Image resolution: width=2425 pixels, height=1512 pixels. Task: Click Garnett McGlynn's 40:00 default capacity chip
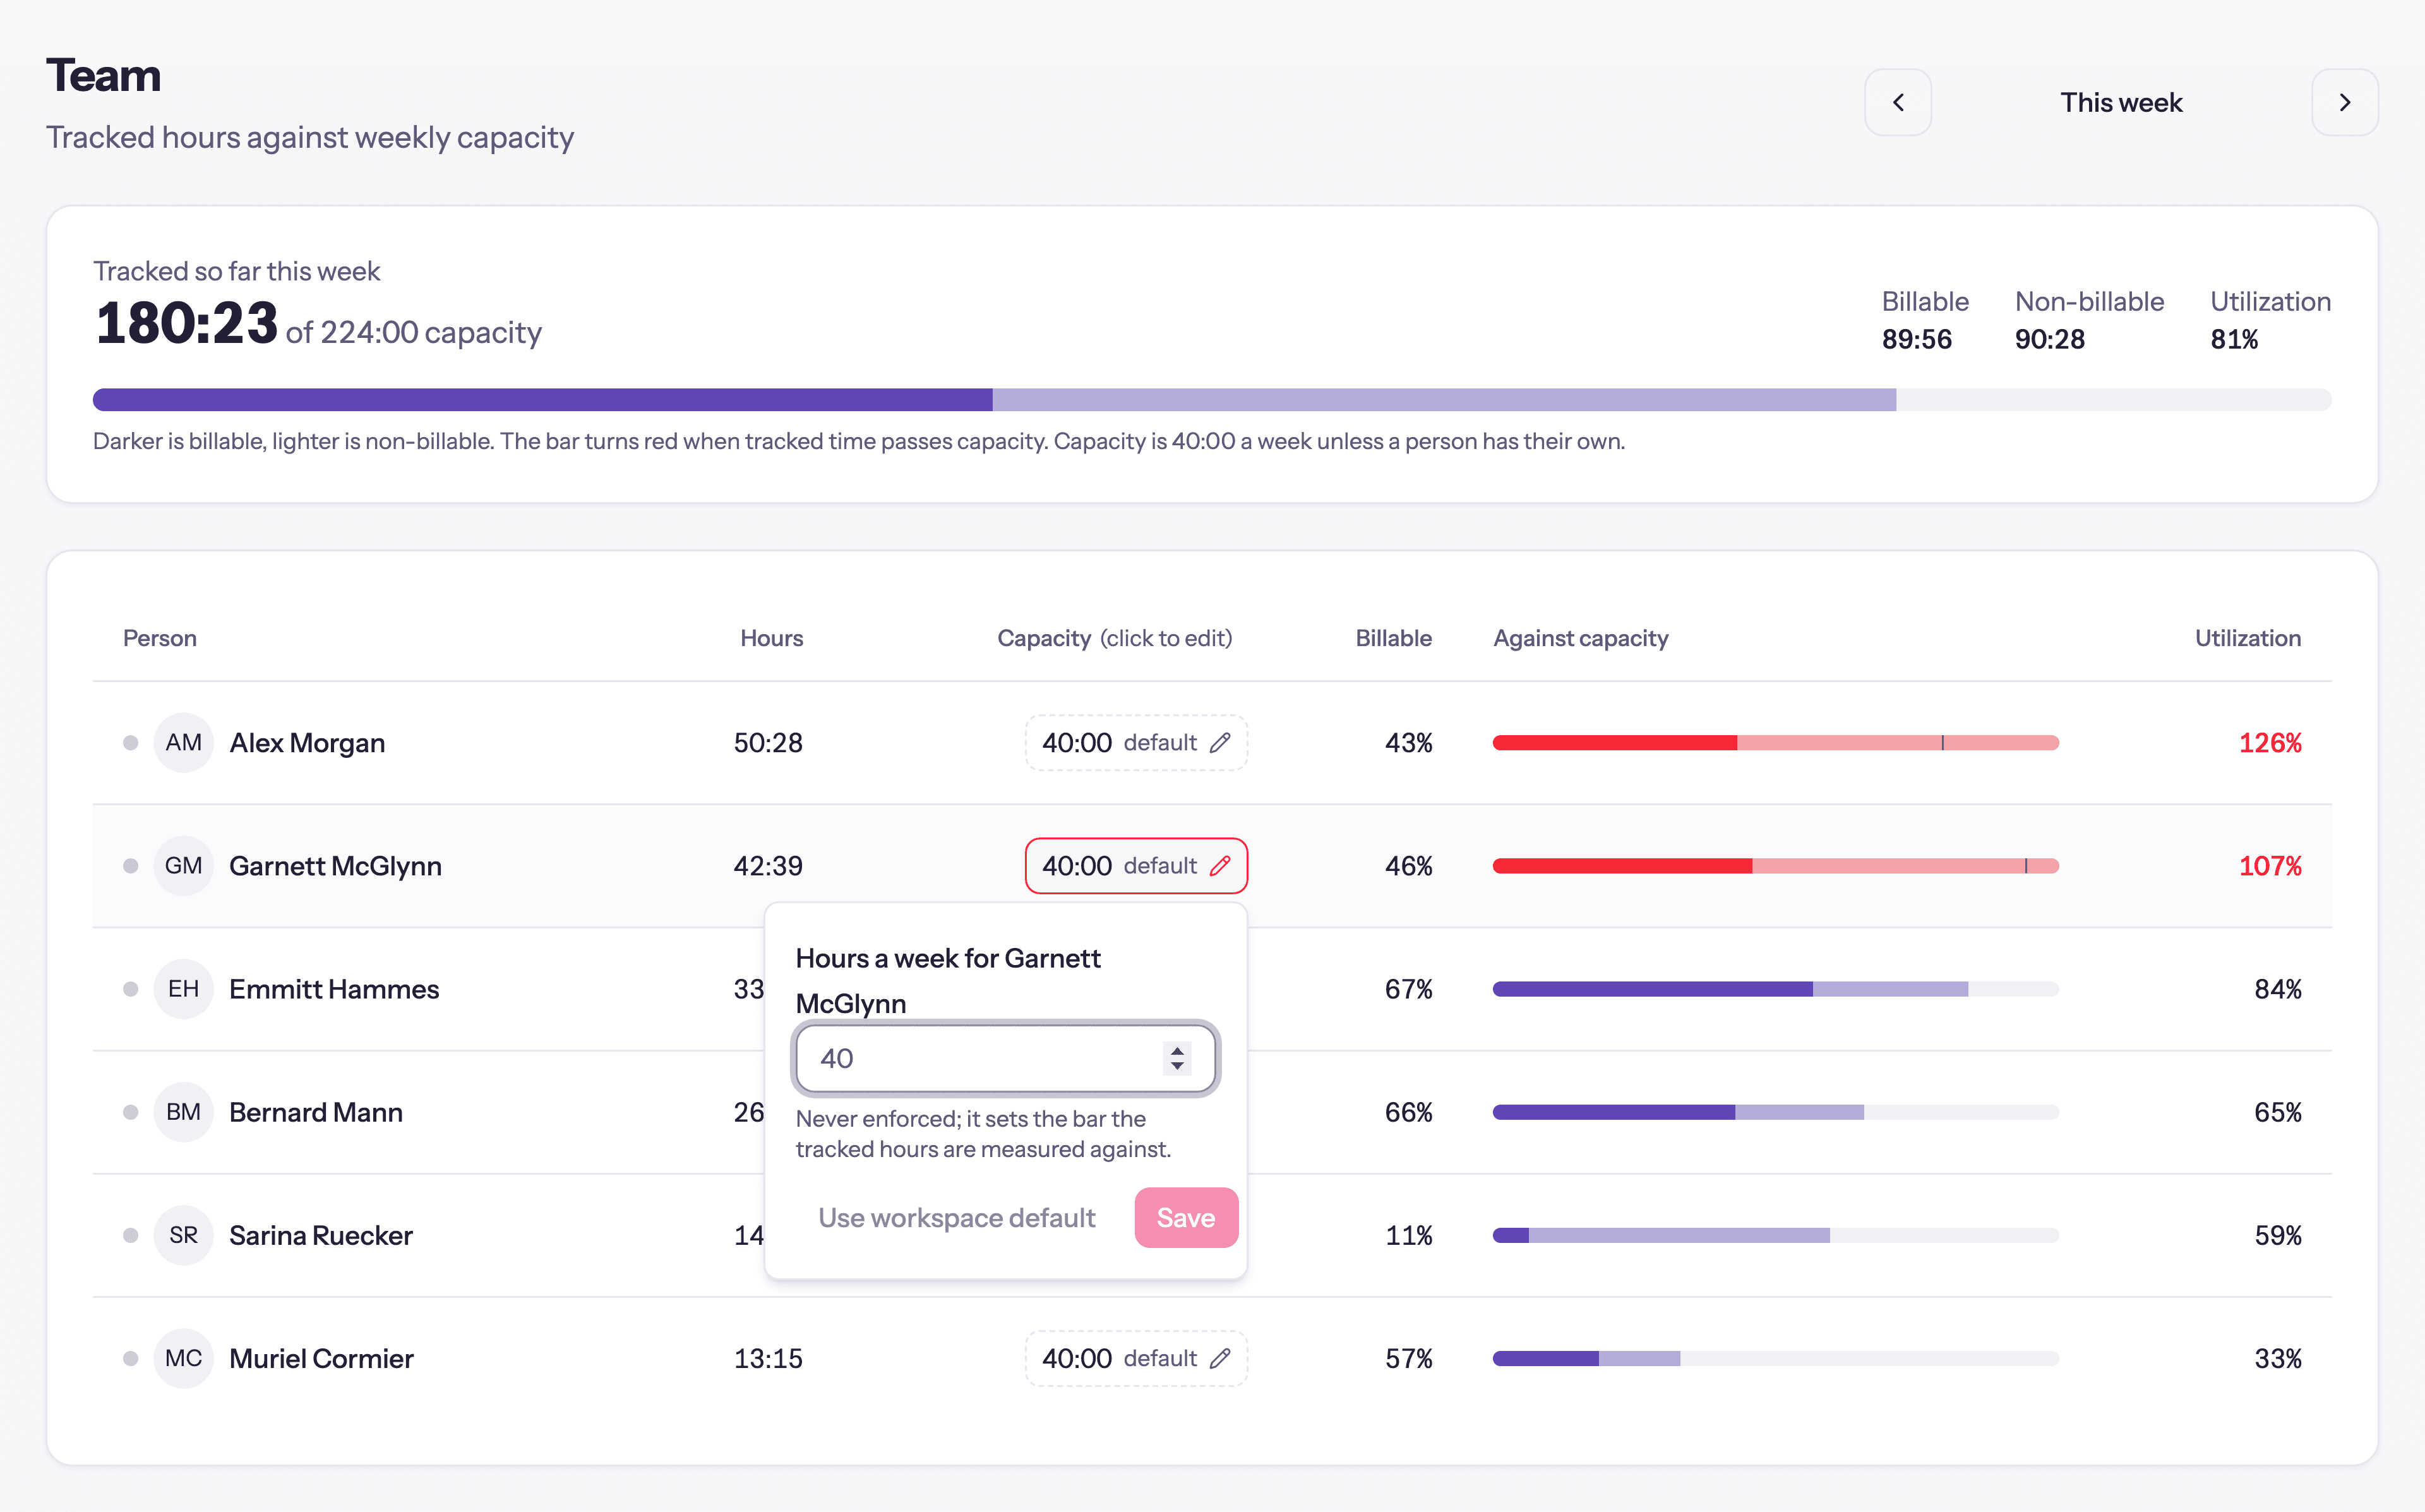point(1135,866)
